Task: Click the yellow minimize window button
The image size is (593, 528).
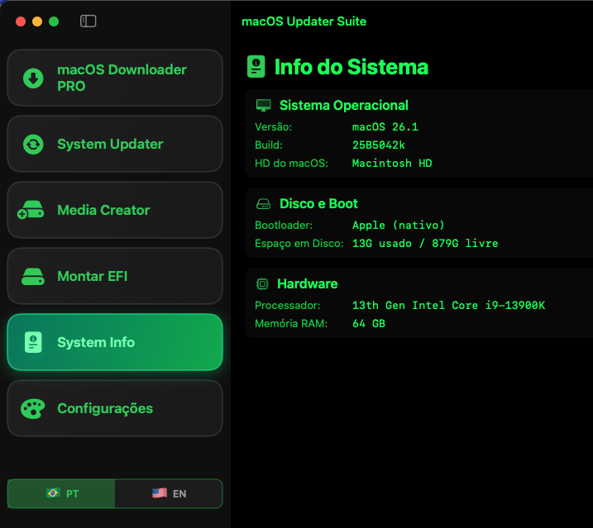Action: (x=37, y=21)
